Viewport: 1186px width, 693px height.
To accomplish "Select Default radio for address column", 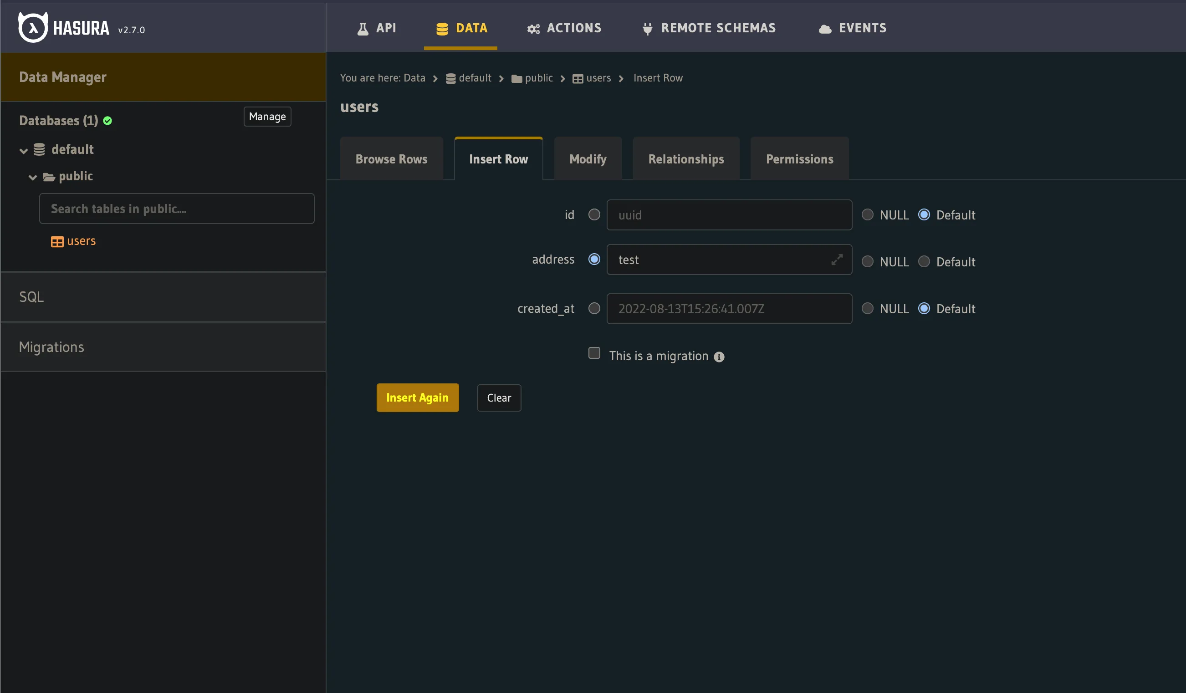I will (x=923, y=261).
